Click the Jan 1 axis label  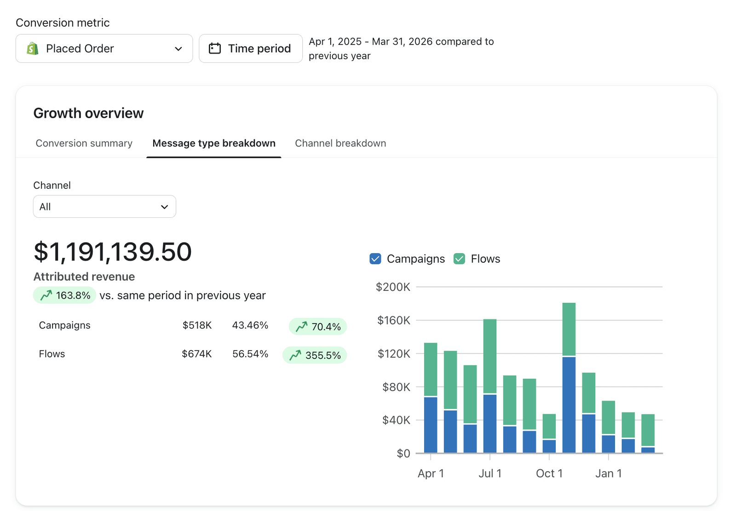point(609,473)
